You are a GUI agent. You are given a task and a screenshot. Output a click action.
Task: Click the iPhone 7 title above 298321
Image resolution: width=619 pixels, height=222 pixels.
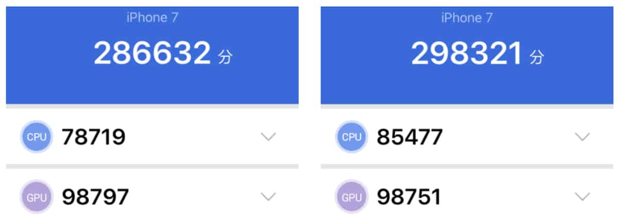pos(467,18)
